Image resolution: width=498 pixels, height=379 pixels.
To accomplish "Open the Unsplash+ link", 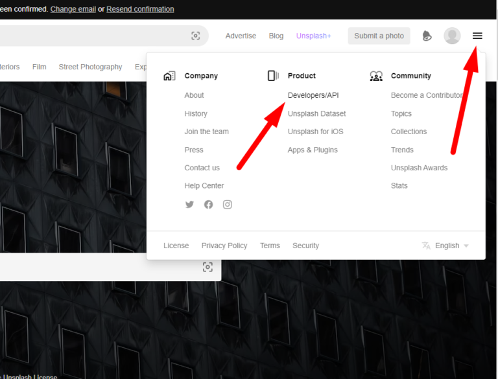I will coord(313,36).
